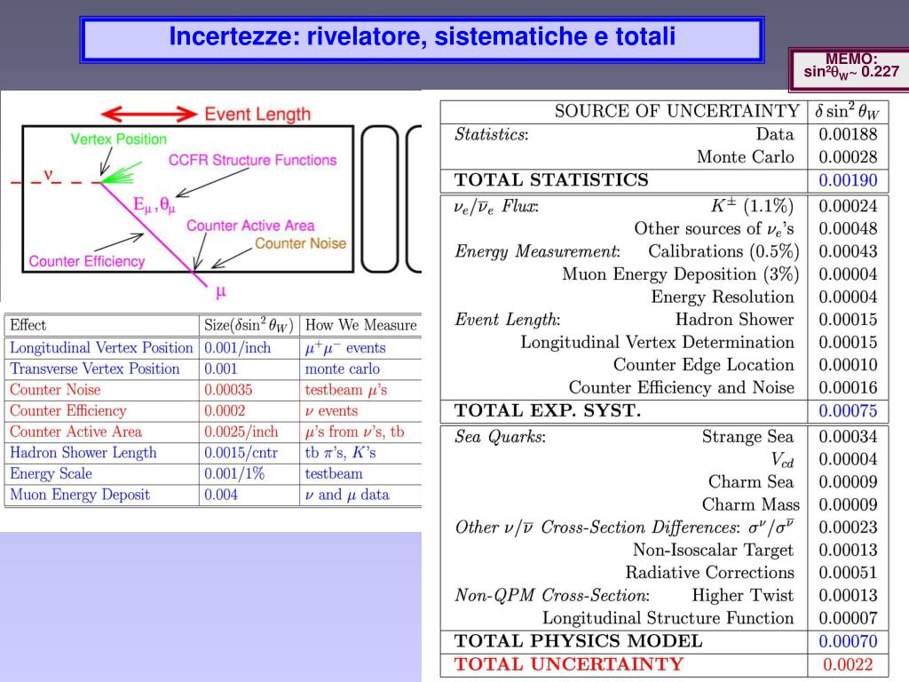Click the 'Muon Energy Deposit' row label
This screenshot has height=682, width=909.
coord(79,495)
